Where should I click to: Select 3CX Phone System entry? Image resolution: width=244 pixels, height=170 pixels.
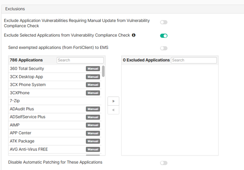(x=55, y=85)
